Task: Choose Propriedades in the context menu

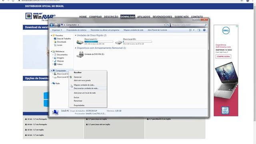Action: (x=88, y=105)
